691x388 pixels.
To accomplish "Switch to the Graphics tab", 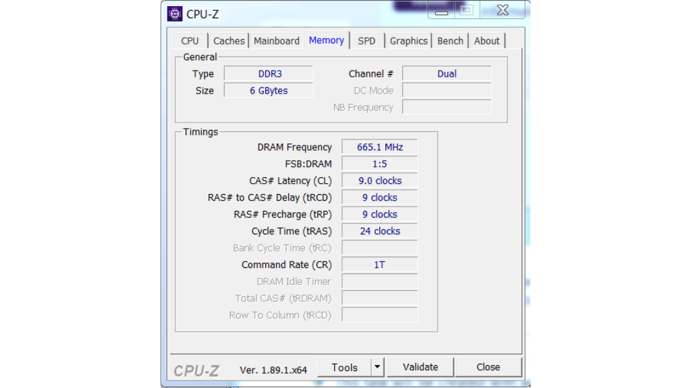I will point(408,40).
